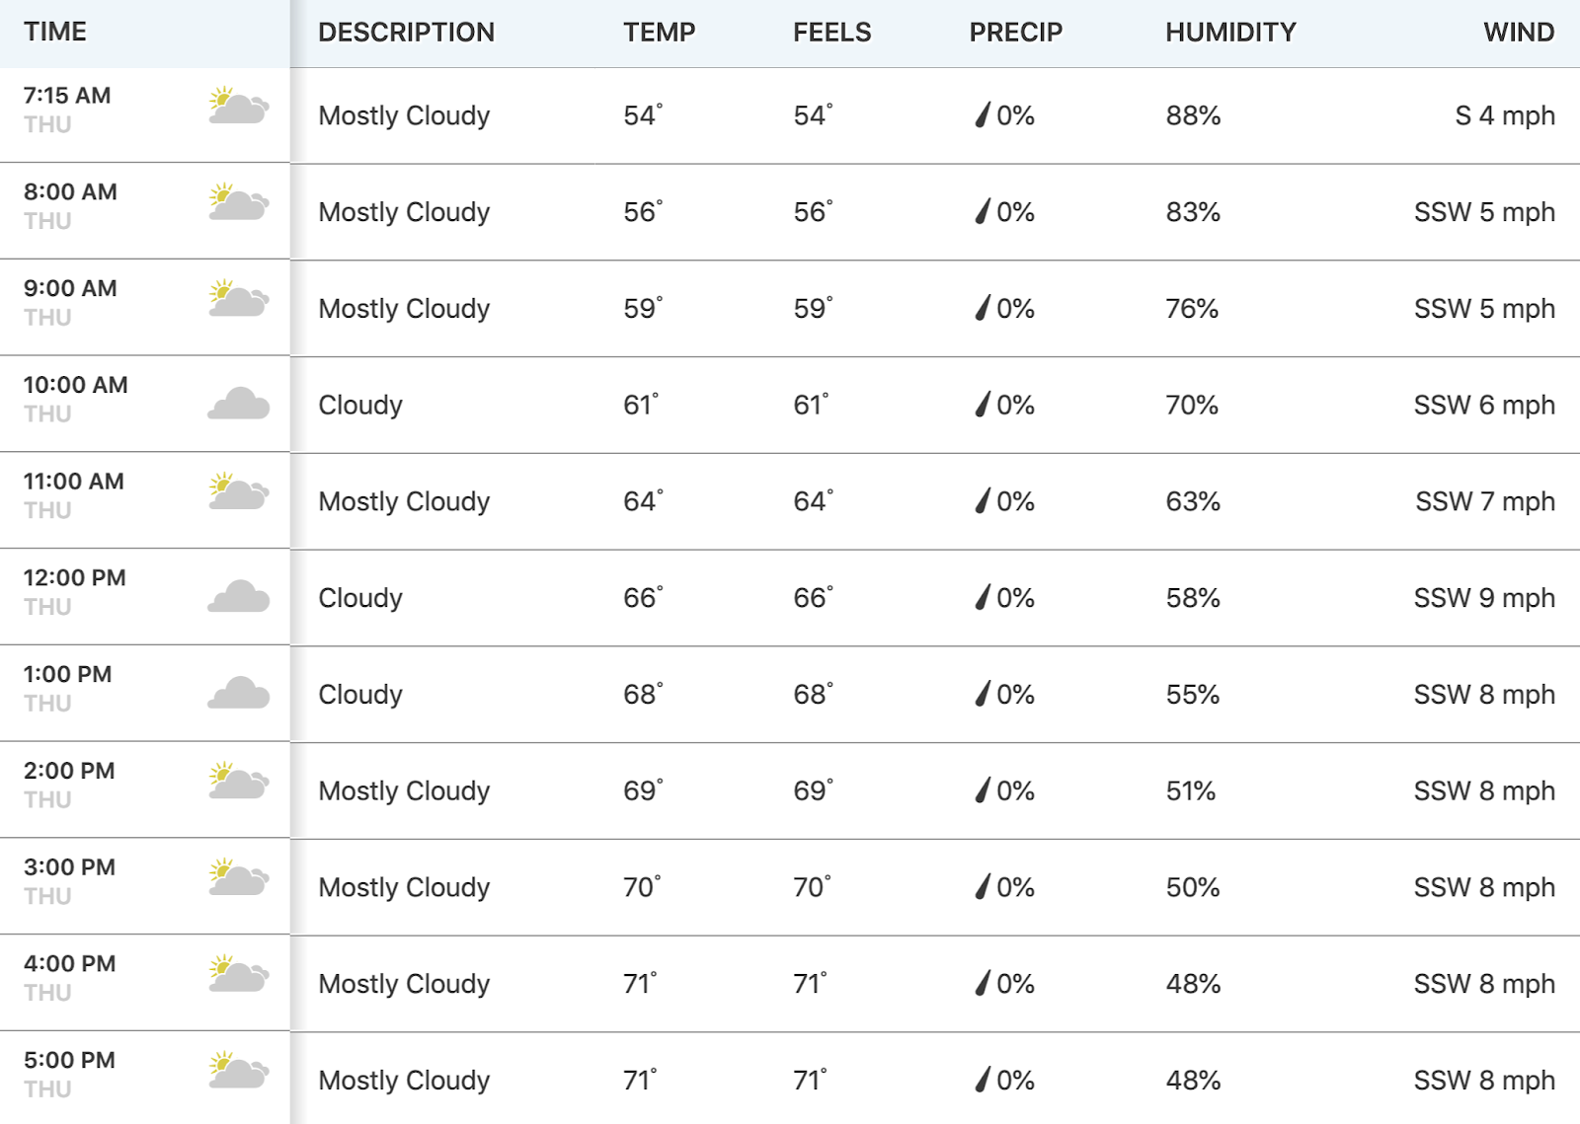The width and height of the screenshot is (1580, 1124).
Task: Click the WIND column header
Action: click(x=1519, y=33)
